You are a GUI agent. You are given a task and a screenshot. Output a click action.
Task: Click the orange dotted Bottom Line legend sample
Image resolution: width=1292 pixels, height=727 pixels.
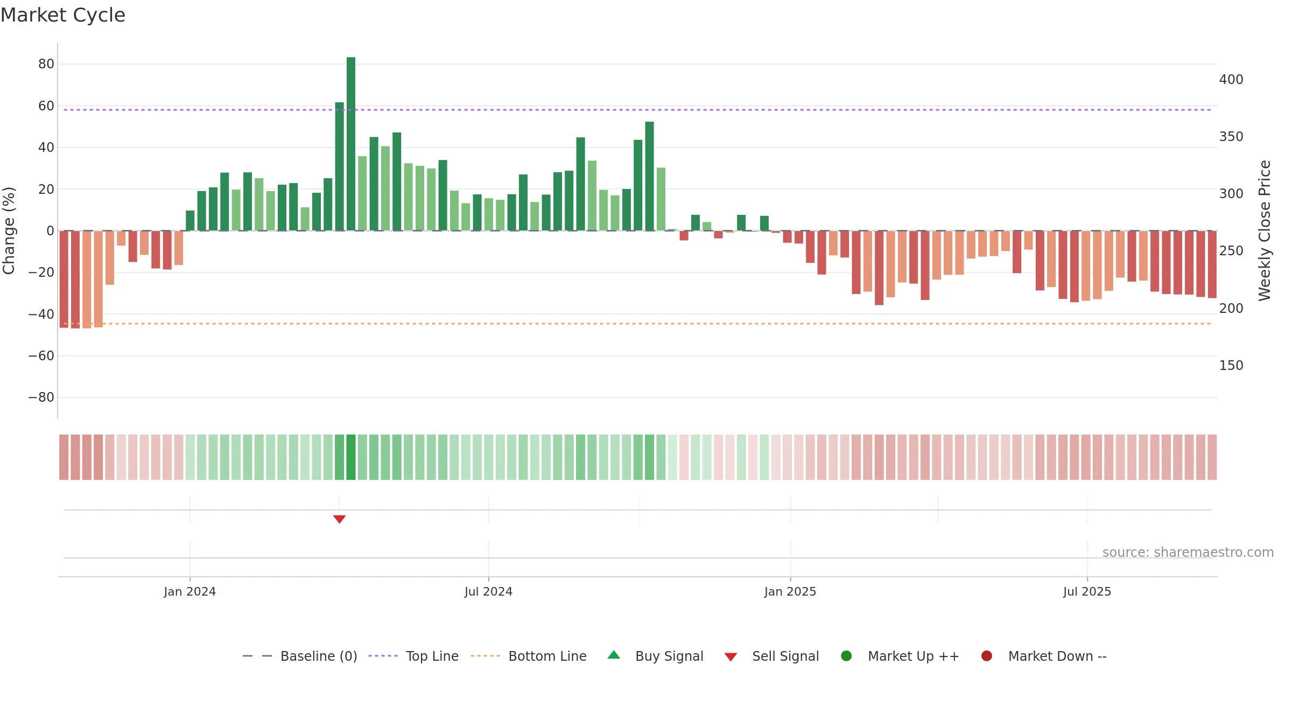(x=485, y=656)
